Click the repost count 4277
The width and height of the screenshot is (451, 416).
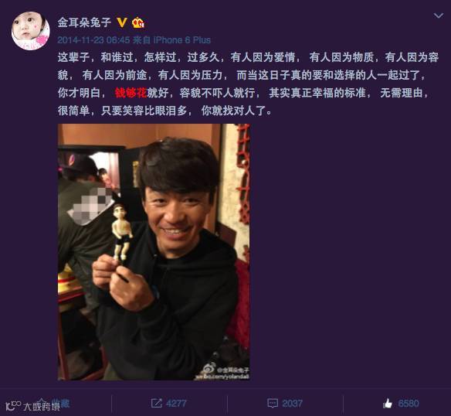(x=176, y=404)
